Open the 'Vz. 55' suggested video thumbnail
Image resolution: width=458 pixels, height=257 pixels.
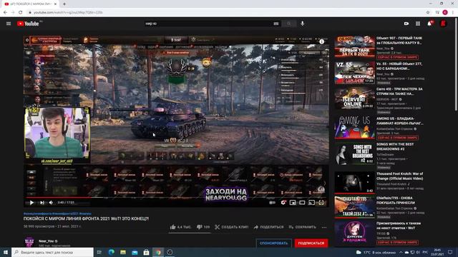tap(355, 73)
